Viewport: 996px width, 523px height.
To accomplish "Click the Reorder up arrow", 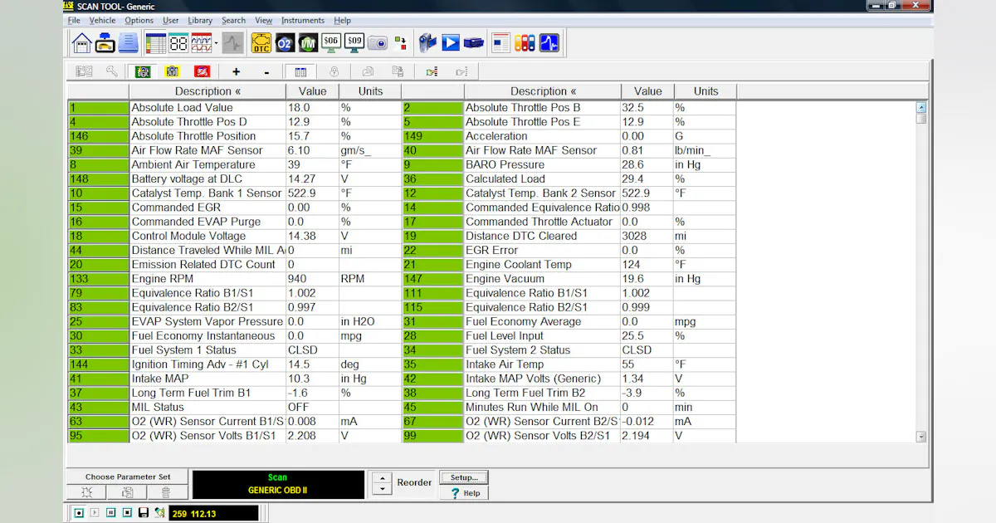I will 381,477.
